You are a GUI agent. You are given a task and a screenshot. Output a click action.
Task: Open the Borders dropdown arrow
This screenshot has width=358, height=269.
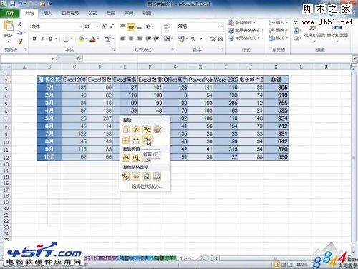coord(72,39)
